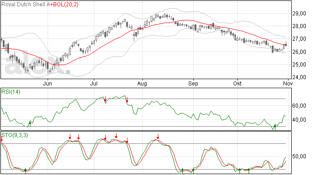
Task: Select the +BOL(20;2) indicator label
Action: pos(64,5)
